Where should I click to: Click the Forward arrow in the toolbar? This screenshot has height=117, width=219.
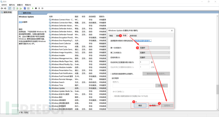(5, 8)
